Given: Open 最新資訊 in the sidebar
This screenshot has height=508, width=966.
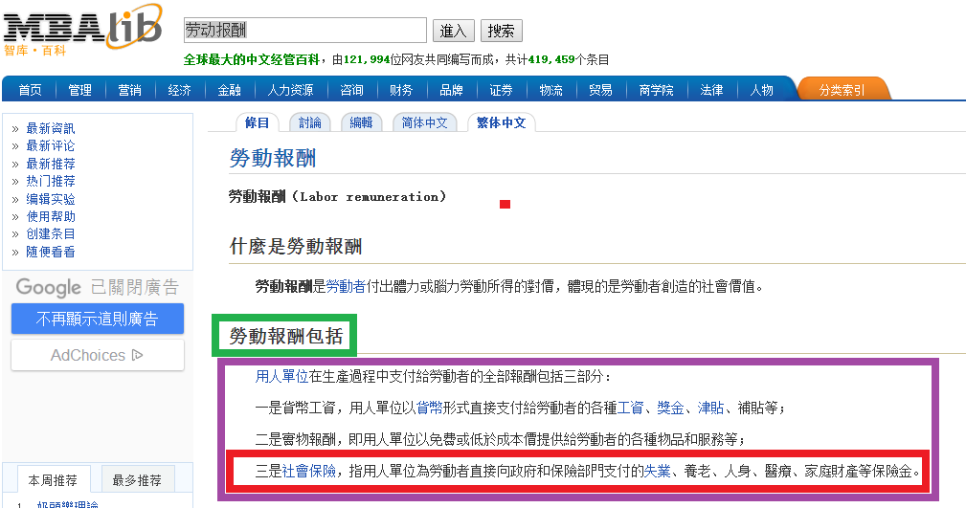Looking at the screenshot, I should pyautogui.click(x=50, y=128).
